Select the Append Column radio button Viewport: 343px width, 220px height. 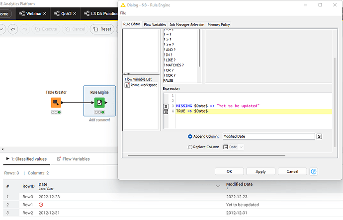point(190,136)
